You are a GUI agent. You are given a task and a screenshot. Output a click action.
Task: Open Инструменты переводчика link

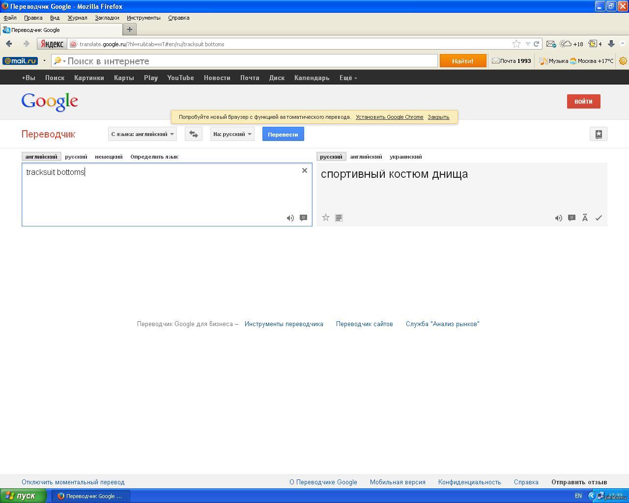point(284,324)
